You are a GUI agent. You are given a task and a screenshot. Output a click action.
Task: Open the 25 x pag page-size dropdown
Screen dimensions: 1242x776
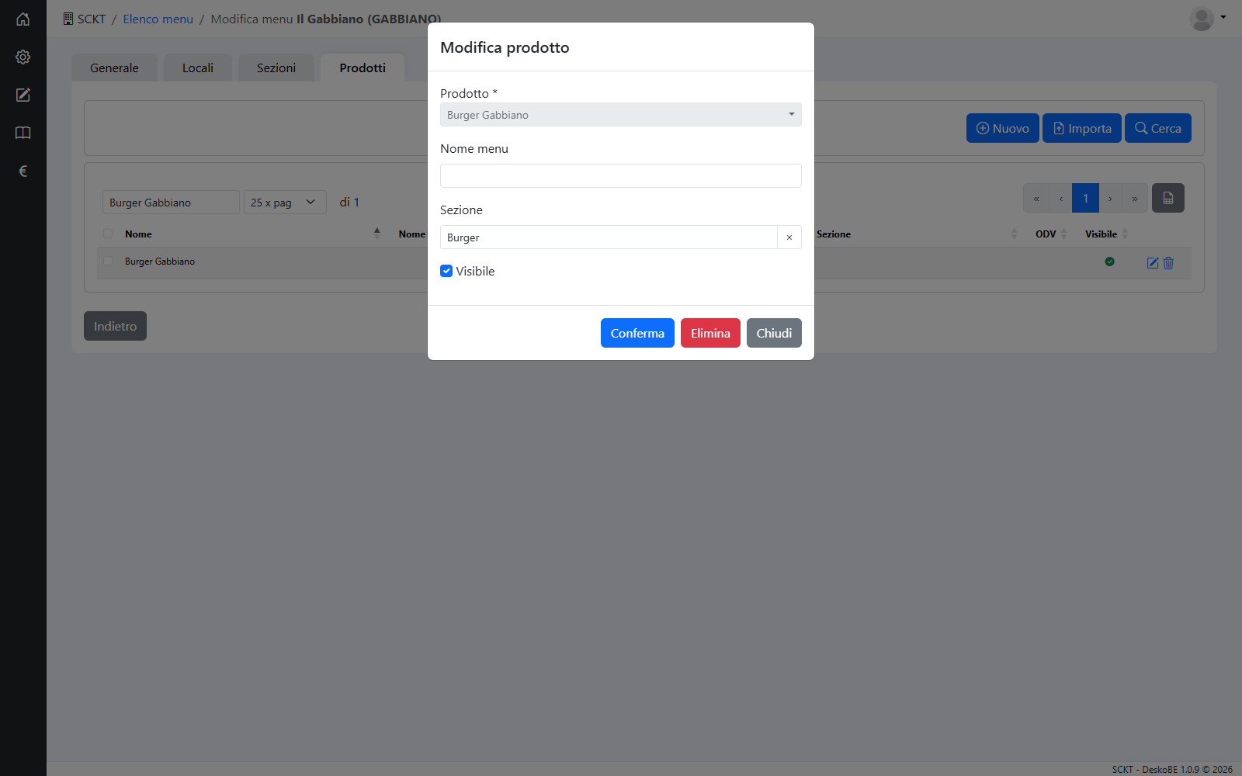285,203
